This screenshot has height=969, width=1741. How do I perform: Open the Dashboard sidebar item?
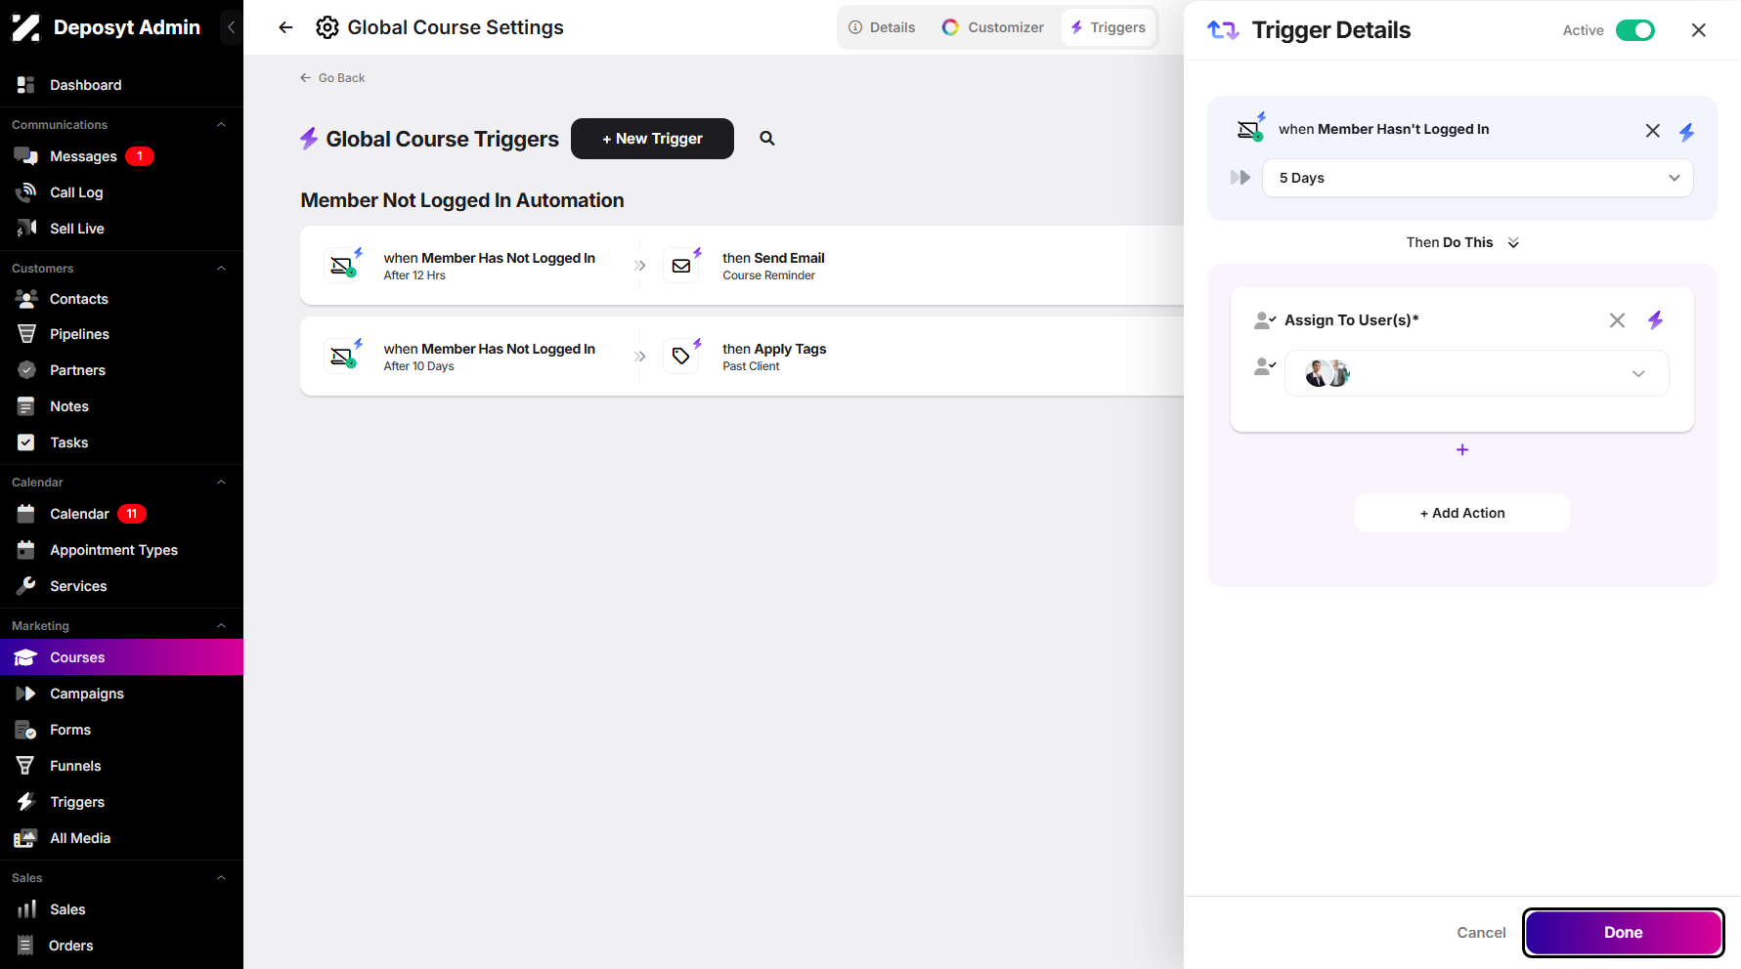point(121,85)
